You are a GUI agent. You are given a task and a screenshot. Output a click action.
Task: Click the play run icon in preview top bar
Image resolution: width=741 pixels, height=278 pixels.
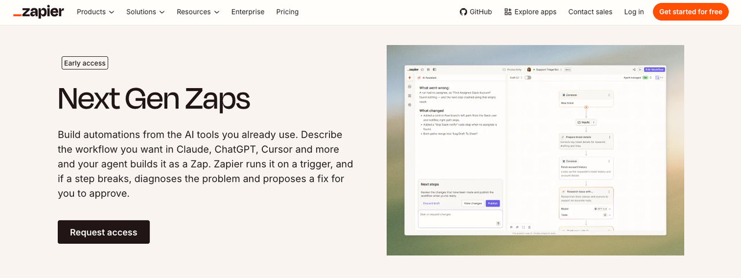[x=640, y=69]
